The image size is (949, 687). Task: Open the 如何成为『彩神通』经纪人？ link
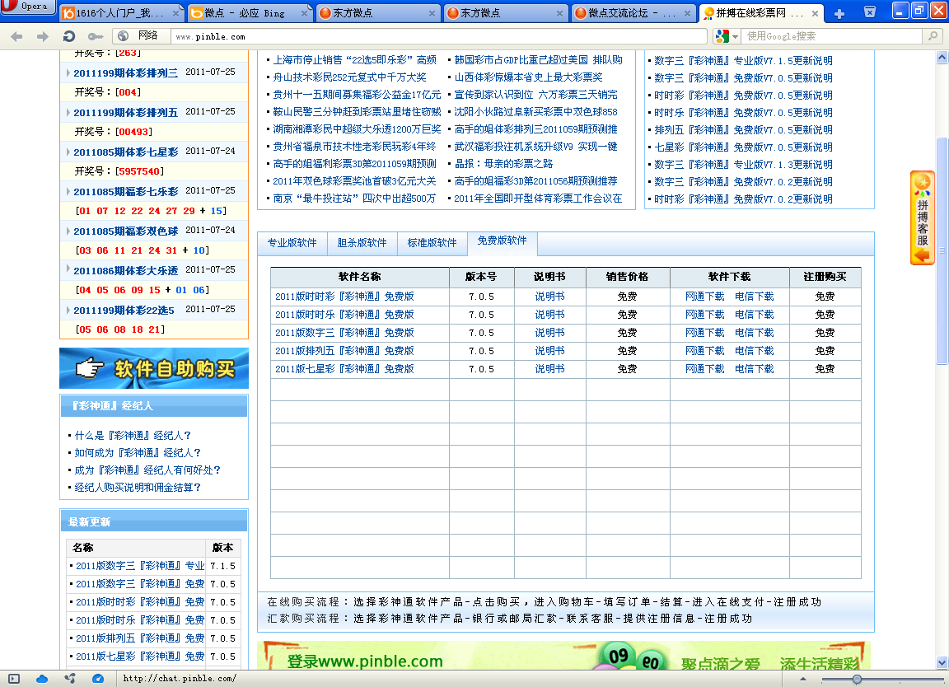[138, 453]
